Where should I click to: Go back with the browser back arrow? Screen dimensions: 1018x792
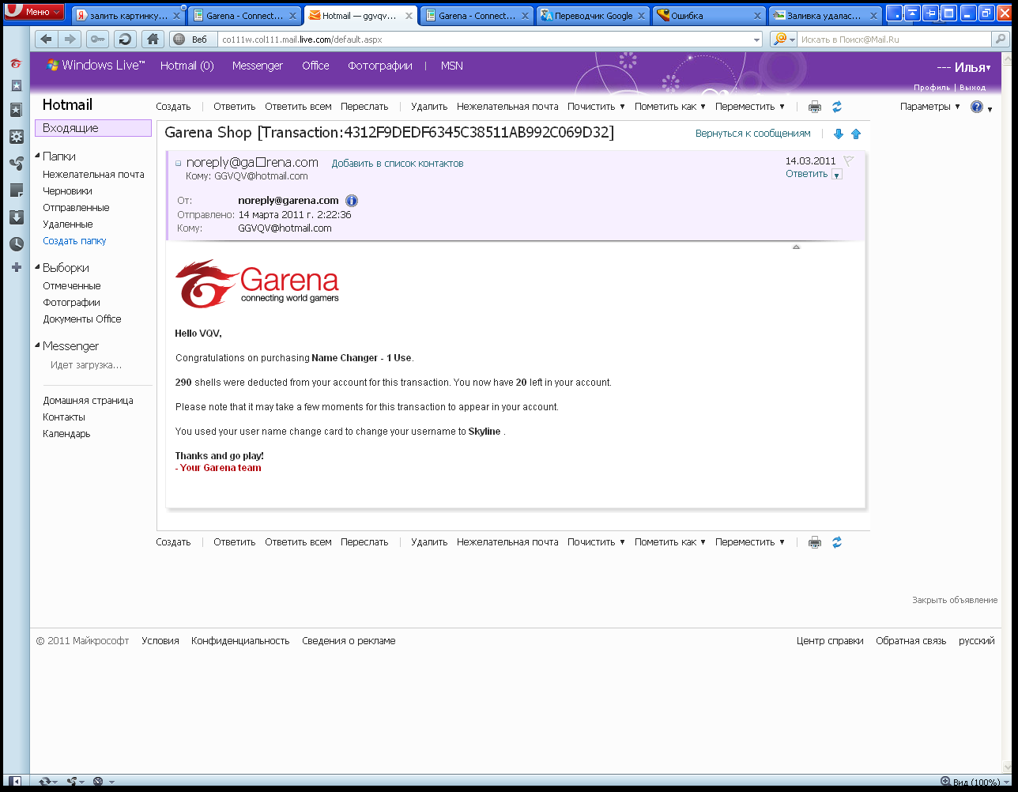coord(46,40)
